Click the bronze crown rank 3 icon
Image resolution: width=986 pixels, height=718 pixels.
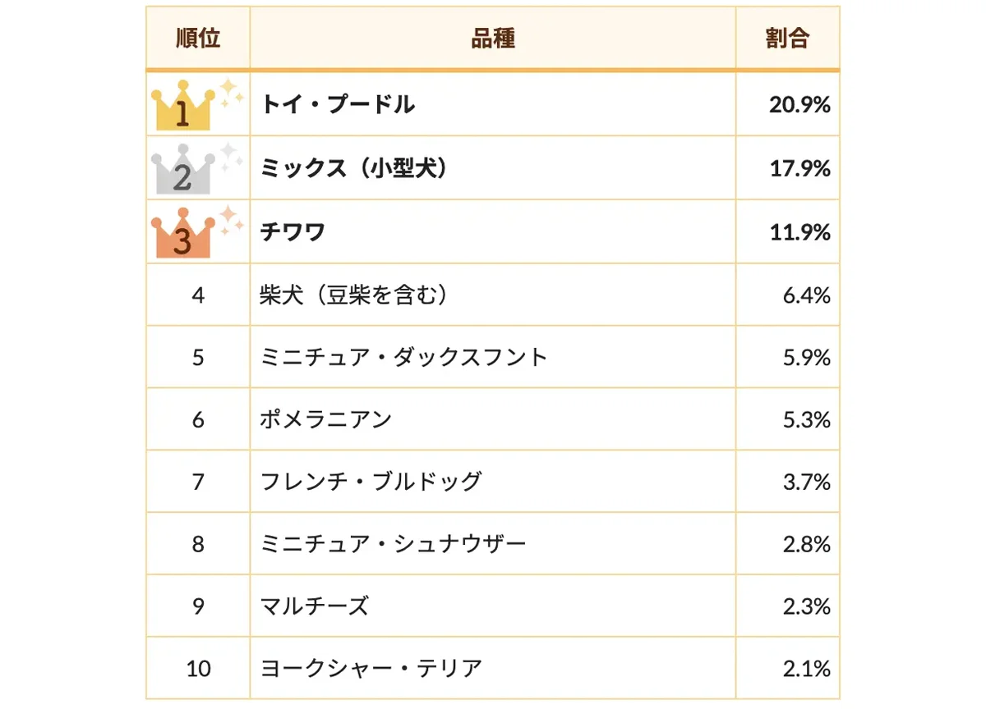click(x=197, y=232)
